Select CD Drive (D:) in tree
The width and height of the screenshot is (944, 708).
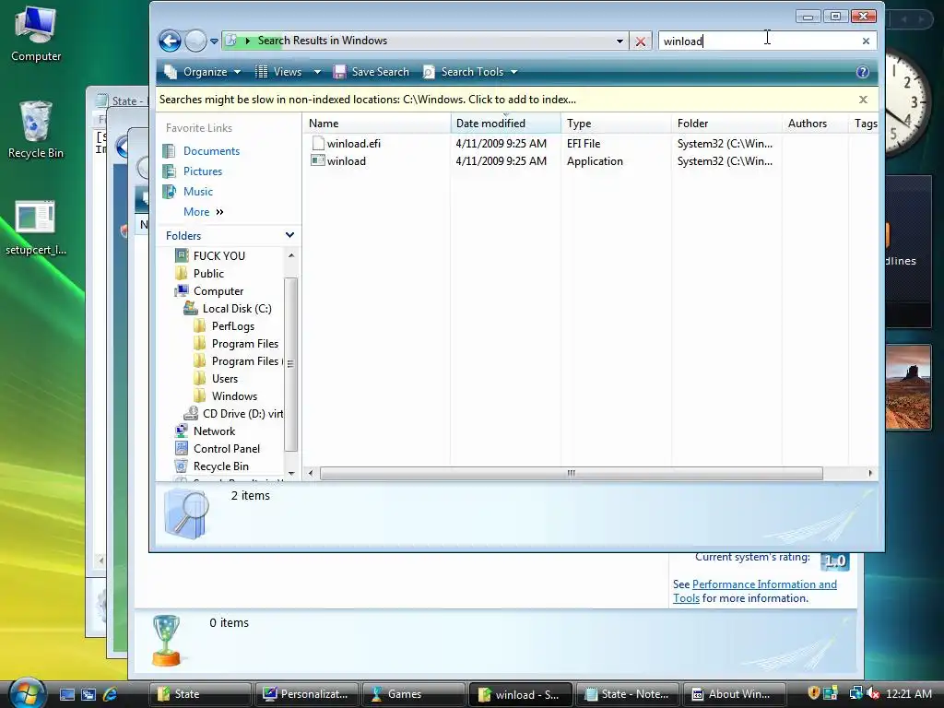pos(242,414)
